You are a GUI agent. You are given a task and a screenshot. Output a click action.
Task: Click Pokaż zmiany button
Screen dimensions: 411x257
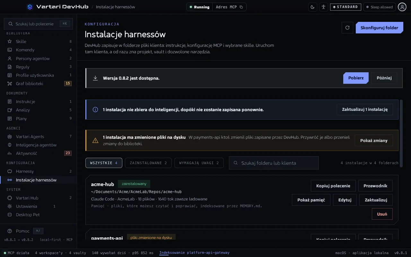pyautogui.click(x=374, y=140)
